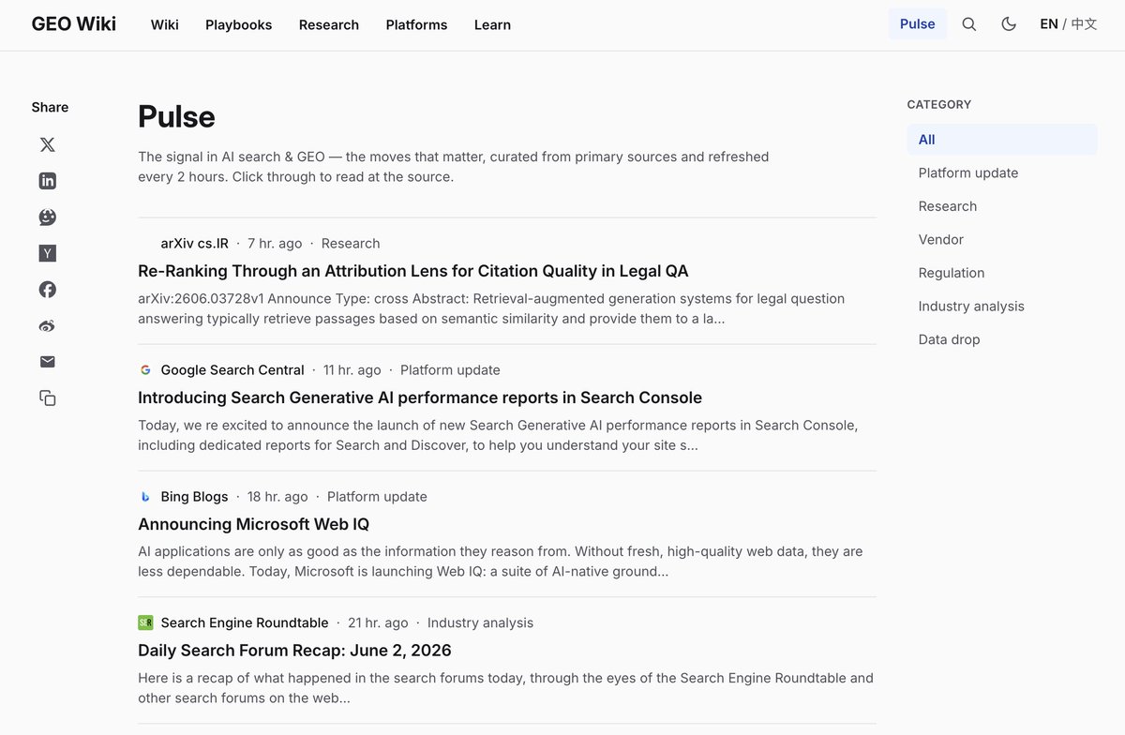Click the '11 hr. ago' timestamp
Viewport: 1125px width, 735px height.
pos(352,370)
